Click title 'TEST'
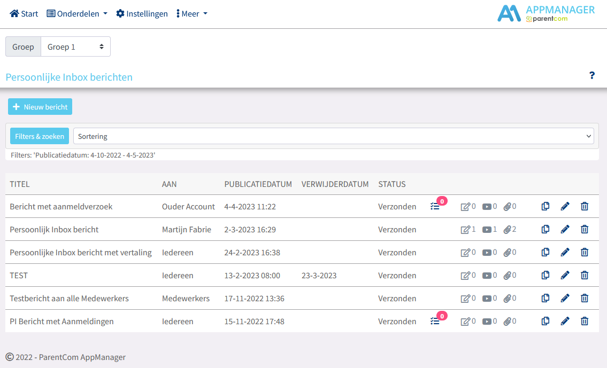Image resolution: width=607 pixels, height=368 pixels. point(19,275)
